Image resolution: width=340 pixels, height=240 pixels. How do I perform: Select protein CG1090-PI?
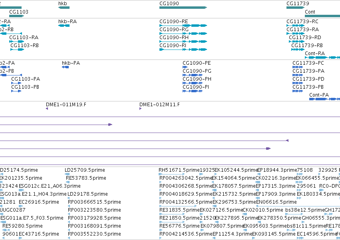click(x=193, y=91)
